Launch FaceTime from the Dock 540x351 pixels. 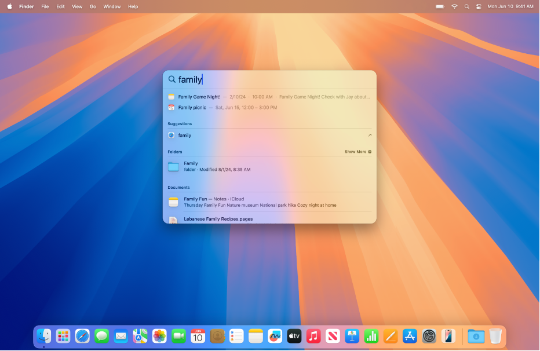pos(178,336)
